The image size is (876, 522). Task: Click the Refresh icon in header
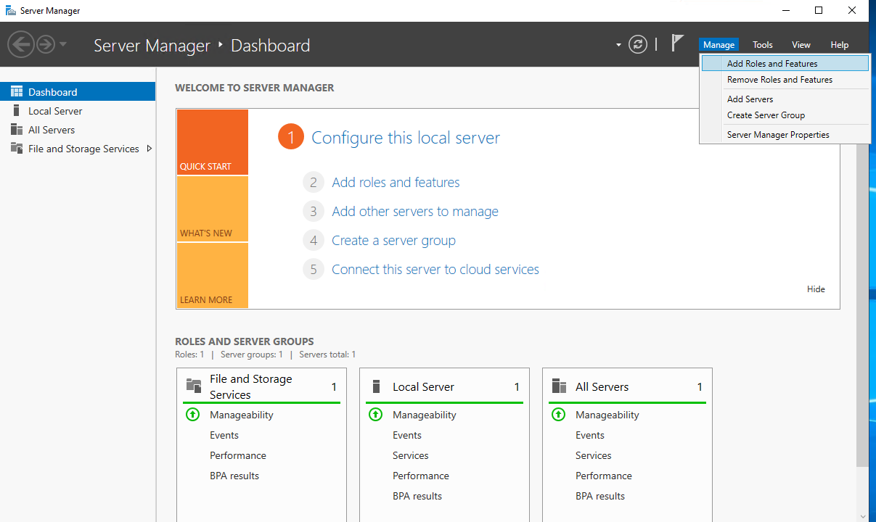point(637,44)
